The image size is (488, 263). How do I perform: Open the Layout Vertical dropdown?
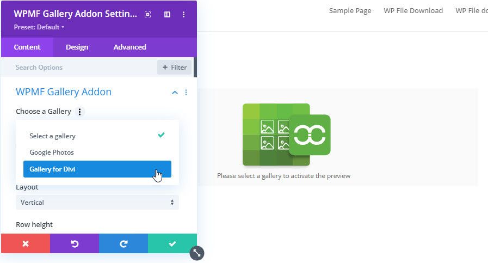97,203
